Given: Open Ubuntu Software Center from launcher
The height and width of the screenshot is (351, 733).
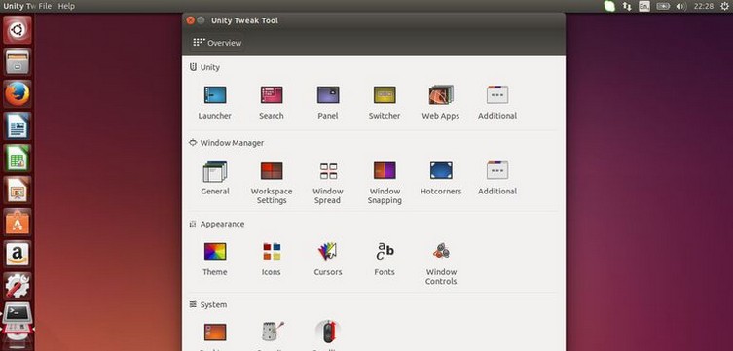Looking at the screenshot, I should [x=18, y=223].
